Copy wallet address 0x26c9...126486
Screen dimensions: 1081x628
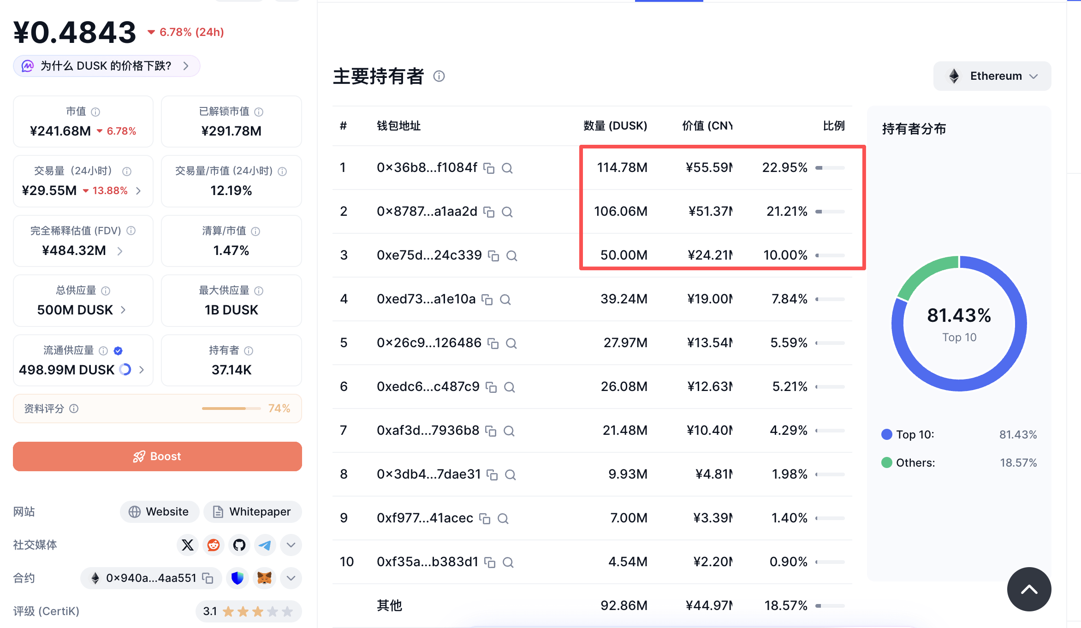coord(493,344)
